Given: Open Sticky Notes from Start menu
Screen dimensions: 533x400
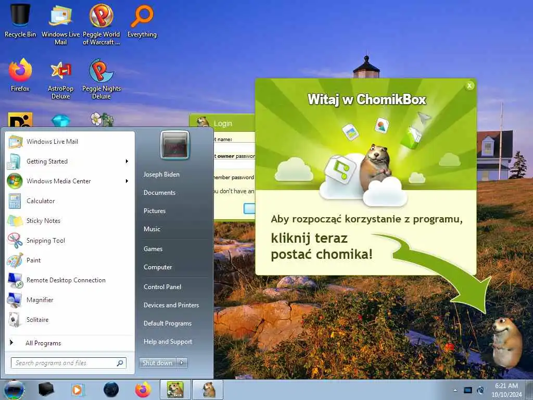Looking at the screenshot, I should click(x=70, y=220).
